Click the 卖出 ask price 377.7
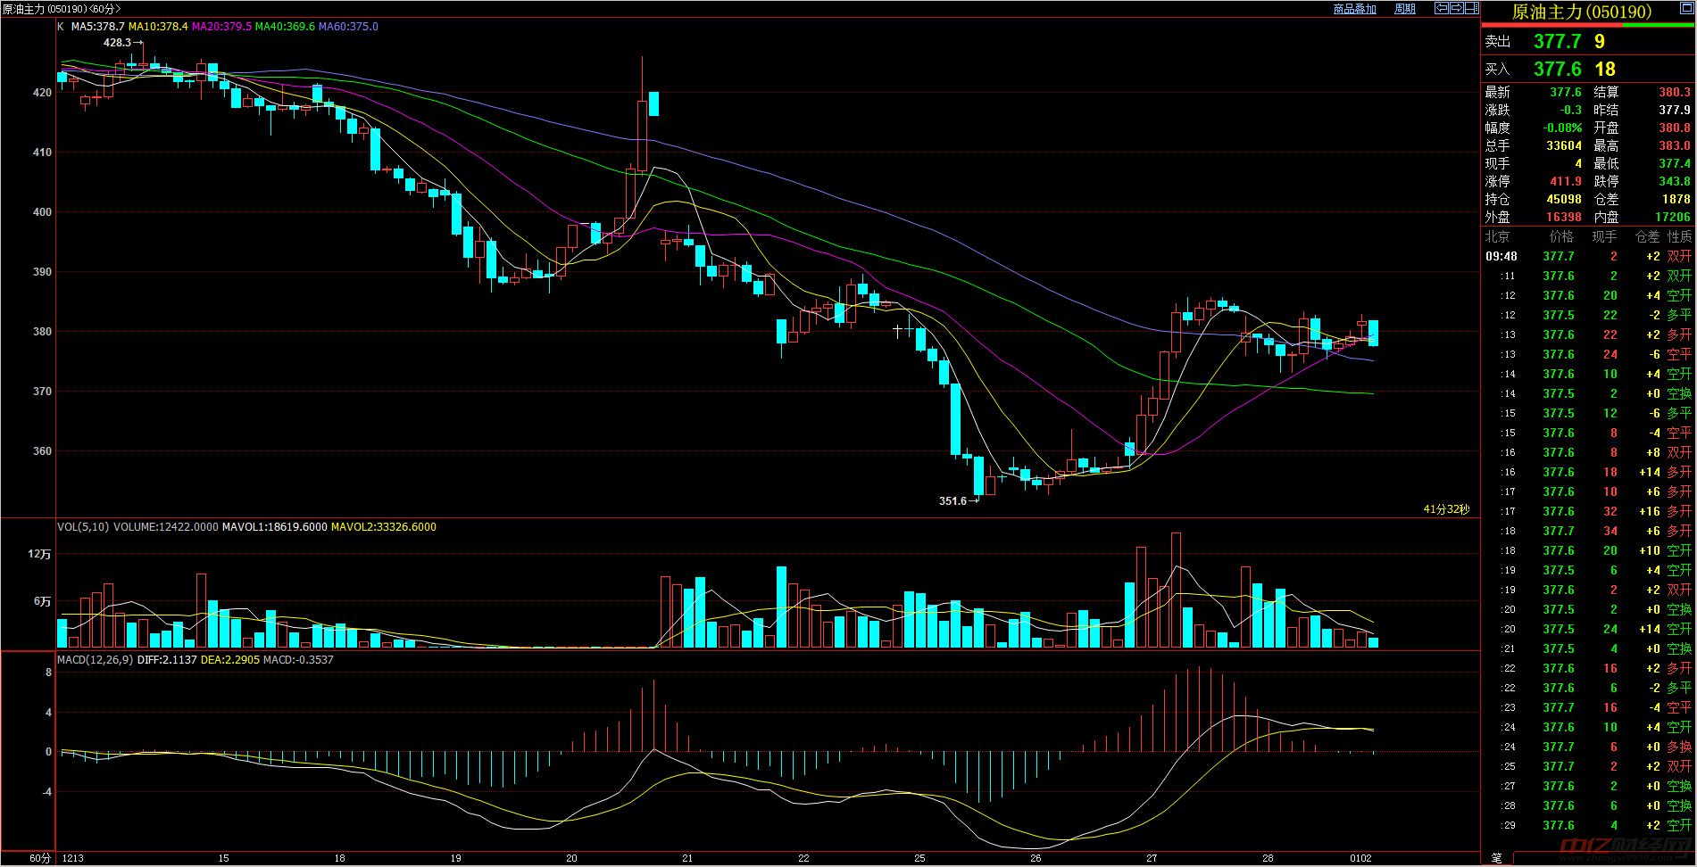The height and width of the screenshot is (867, 1697). tap(1557, 41)
